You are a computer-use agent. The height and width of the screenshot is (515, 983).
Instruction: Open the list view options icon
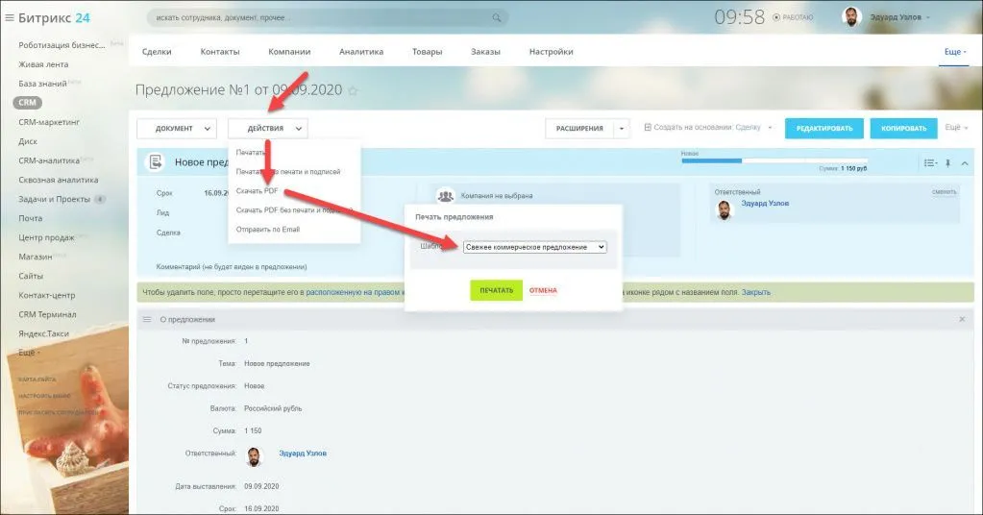tap(928, 163)
